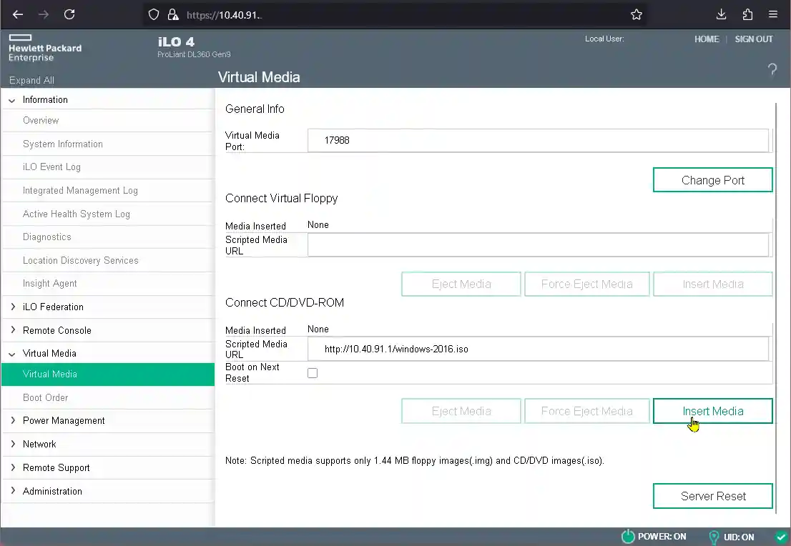Image resolution: width=791 pixels, height=546 pixels.
Task: Click Eject Media under Connect Virtual Floppy
Action: pyautogui.click(x=461, y=284)
